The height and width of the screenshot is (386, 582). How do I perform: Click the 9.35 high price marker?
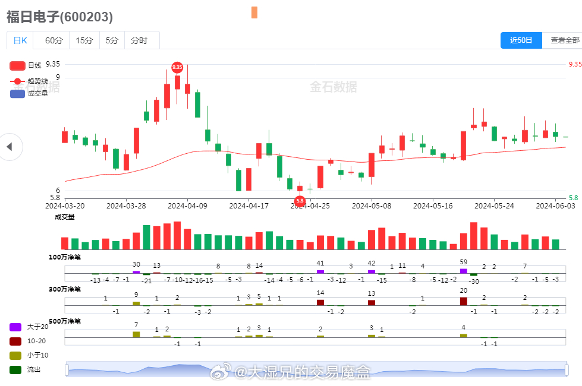click(177, 67)
